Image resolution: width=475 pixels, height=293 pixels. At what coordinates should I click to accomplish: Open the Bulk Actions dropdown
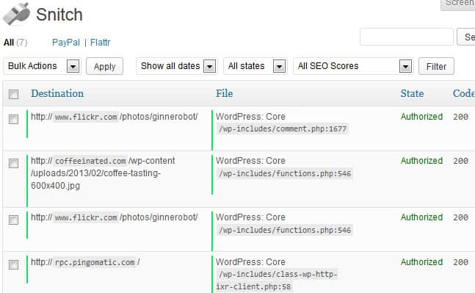[42, 66]
